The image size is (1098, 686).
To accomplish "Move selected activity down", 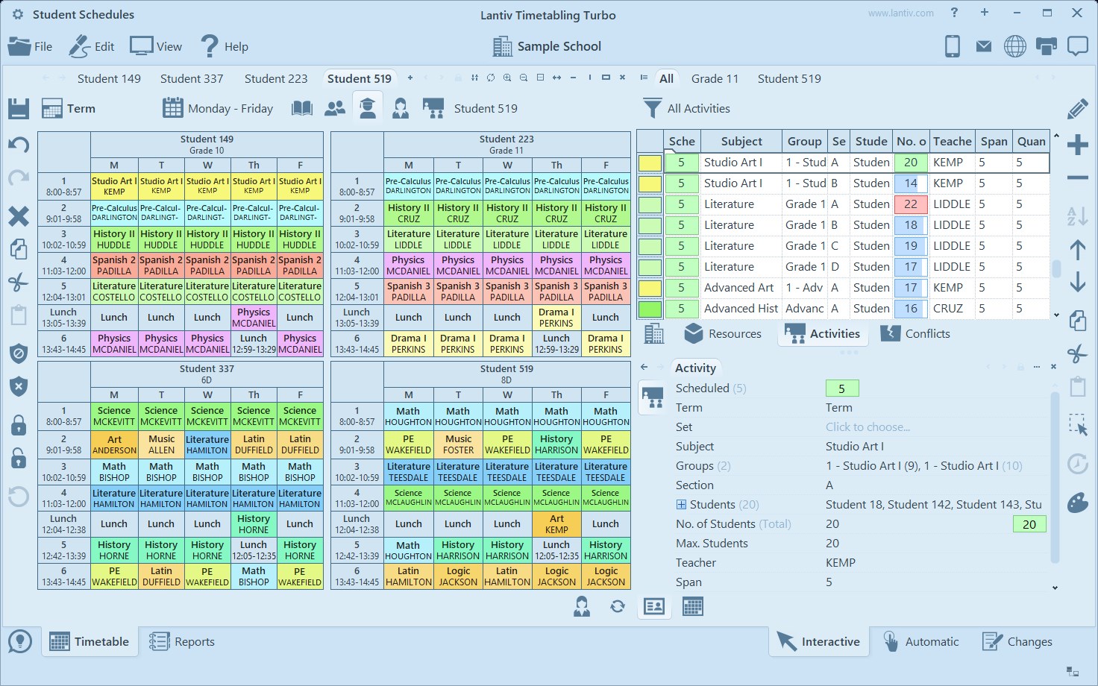I will click(x=1077, y=283).
